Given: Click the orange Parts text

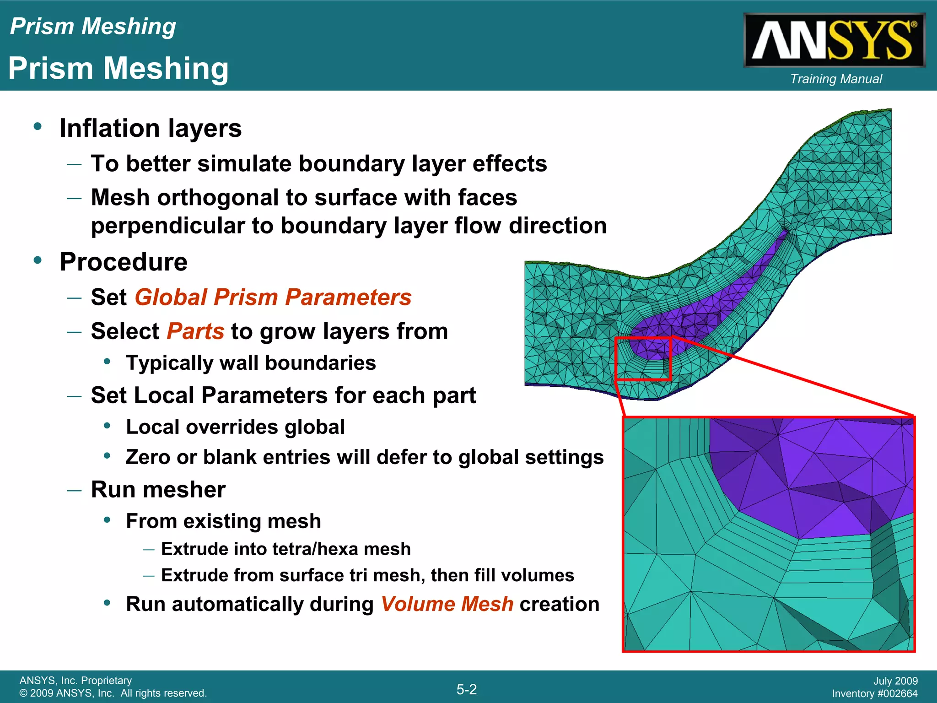Looking at the screenshot, I should click(195, 331).
